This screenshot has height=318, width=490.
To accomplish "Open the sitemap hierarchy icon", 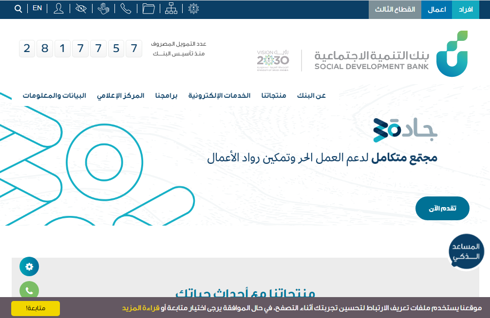I will (171, 9).
